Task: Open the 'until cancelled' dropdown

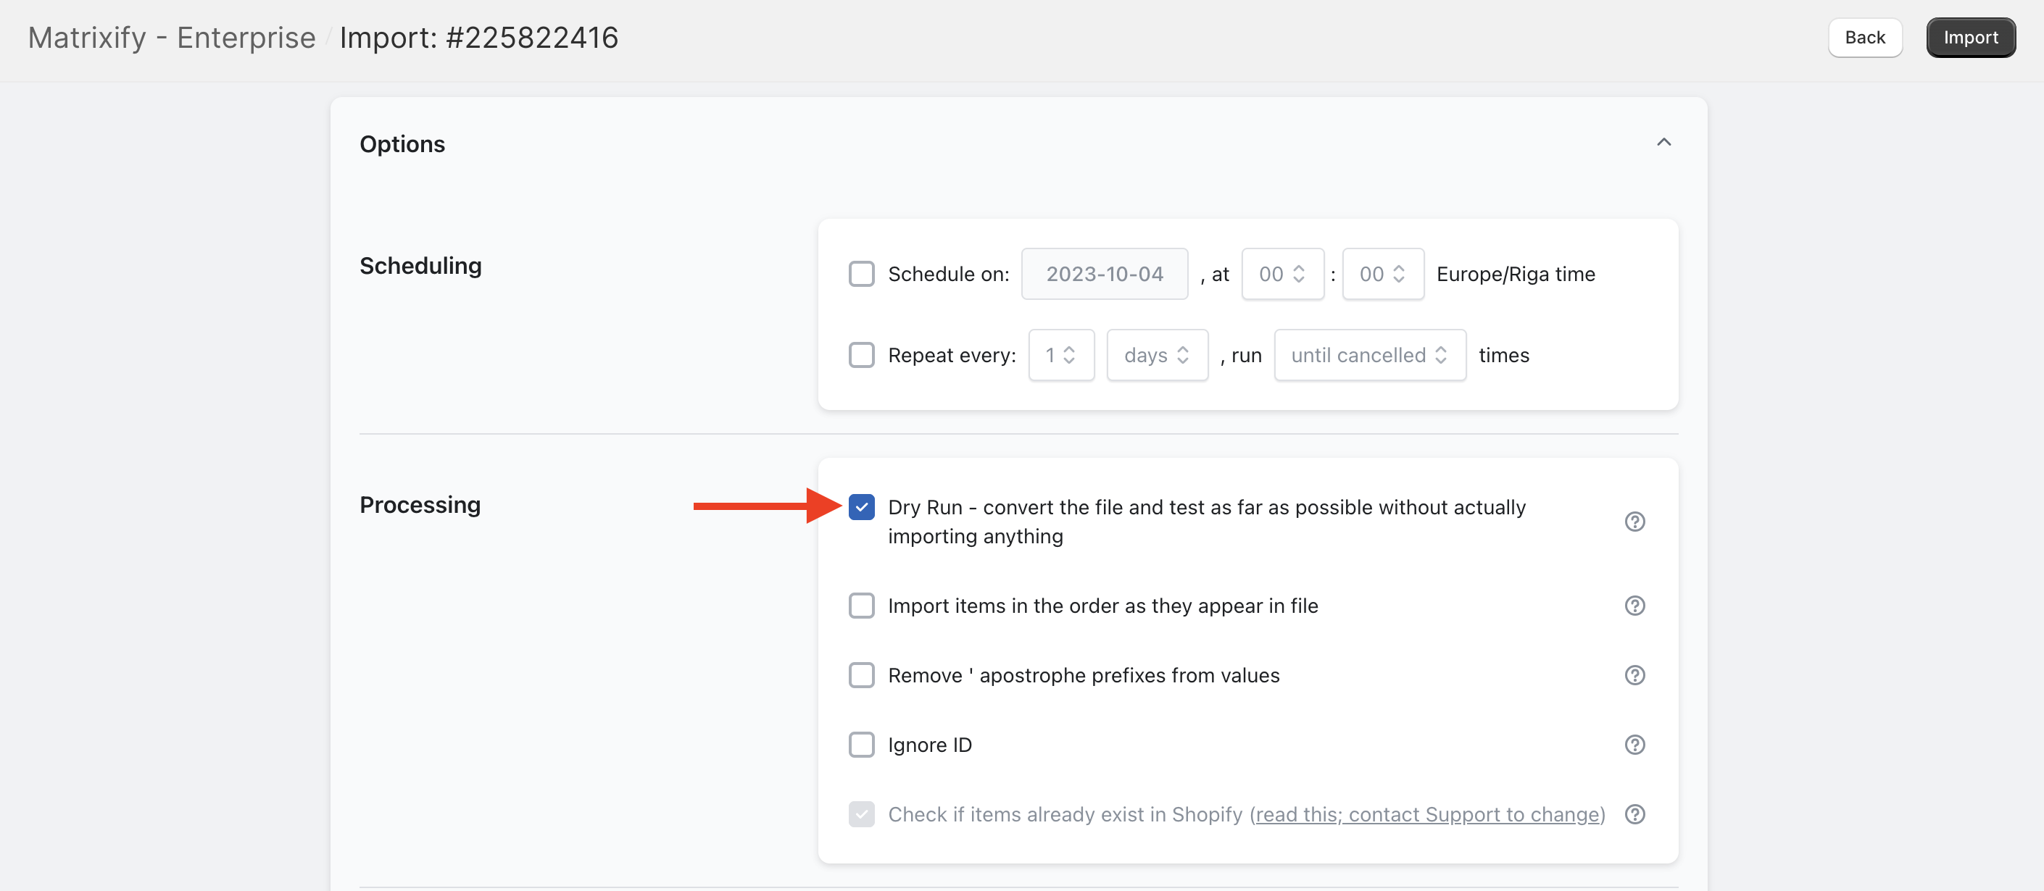Action: click(1369, 355)
